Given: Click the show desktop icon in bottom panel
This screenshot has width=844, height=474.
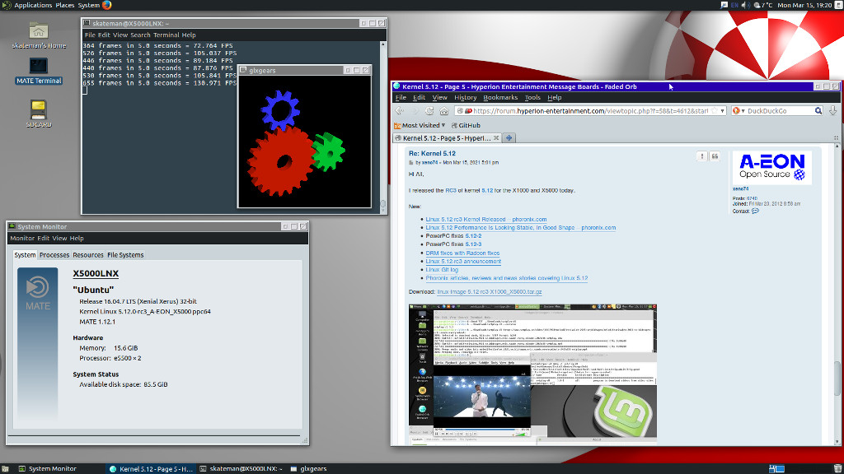Looking at the screenshot, I should [5, 468].
